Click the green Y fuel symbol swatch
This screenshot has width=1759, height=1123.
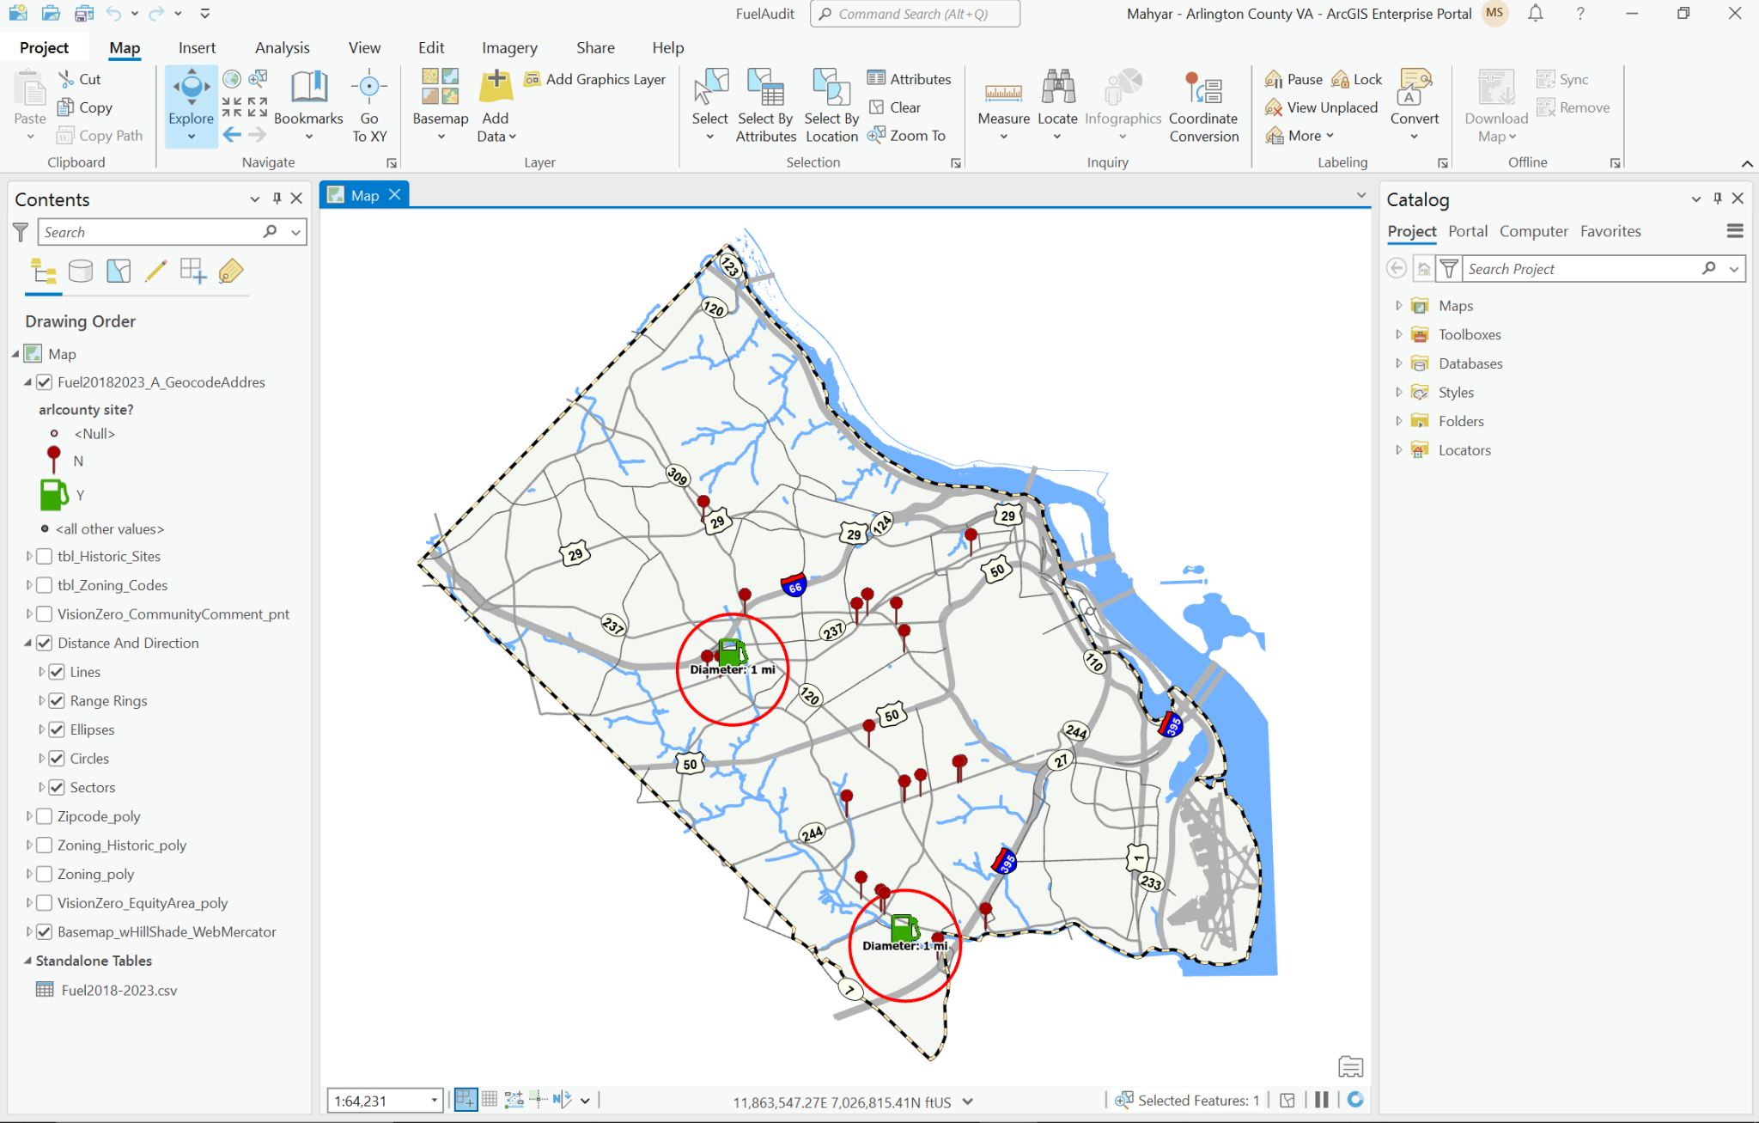pos(53,495)
